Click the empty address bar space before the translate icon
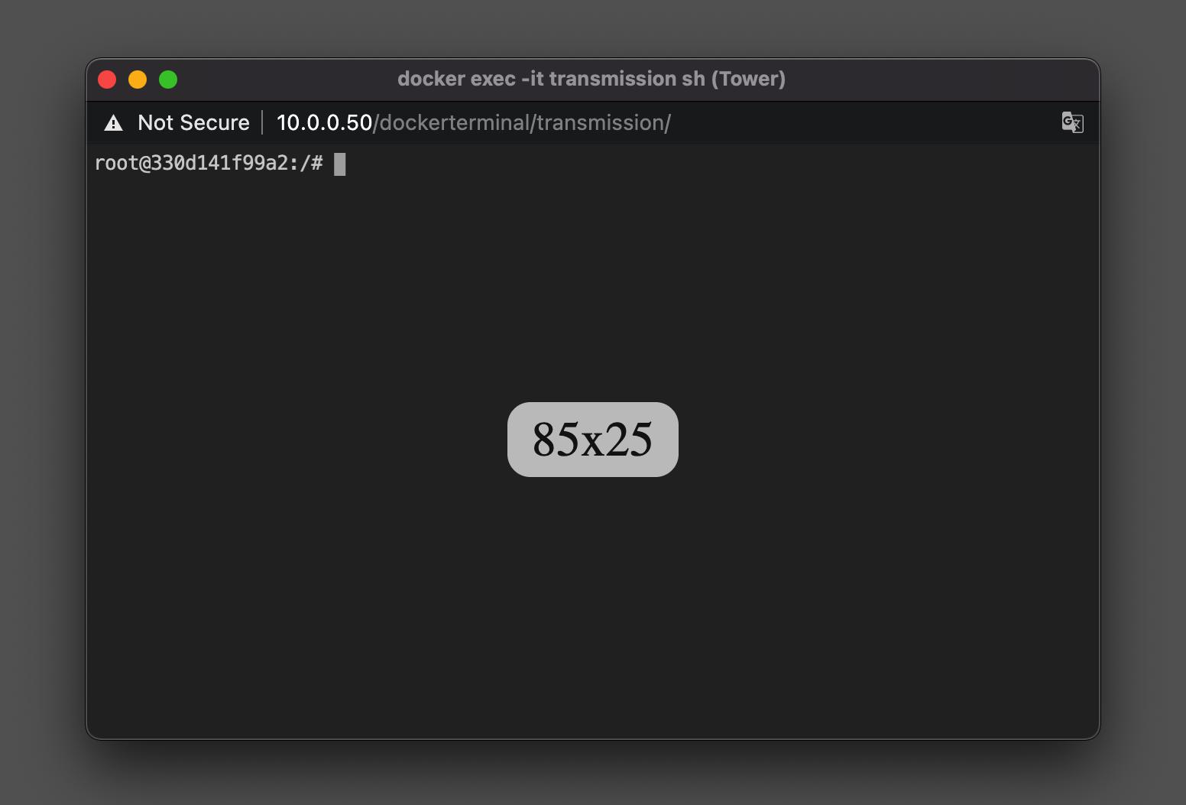The width and height of the screenshot is (1186, 805). pyautogui.click(x=864, y=123)
